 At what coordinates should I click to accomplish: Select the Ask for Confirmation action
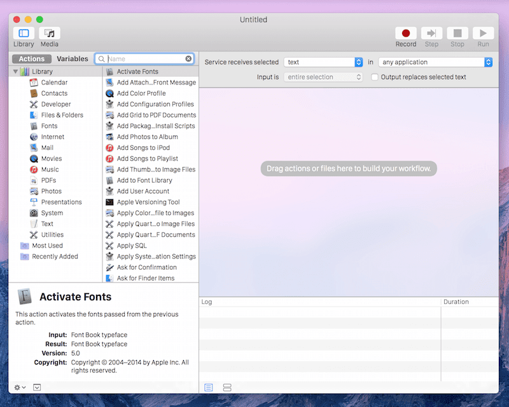[x=151, y=267]
